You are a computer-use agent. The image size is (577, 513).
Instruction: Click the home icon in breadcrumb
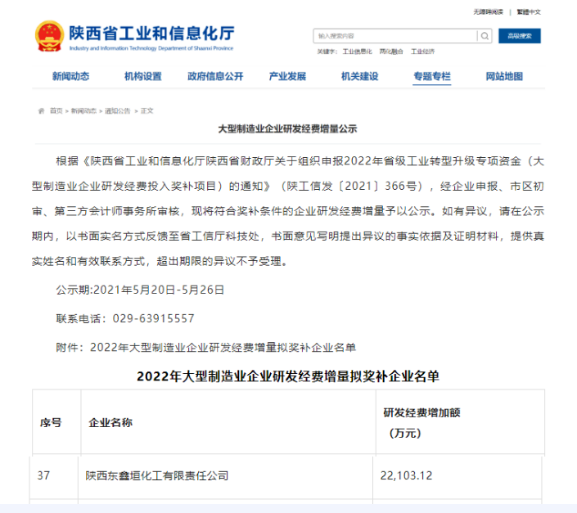point(41,110)
